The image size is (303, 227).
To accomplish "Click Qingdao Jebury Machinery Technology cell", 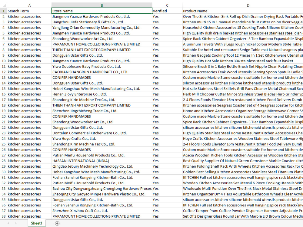I will pos(102,166).
